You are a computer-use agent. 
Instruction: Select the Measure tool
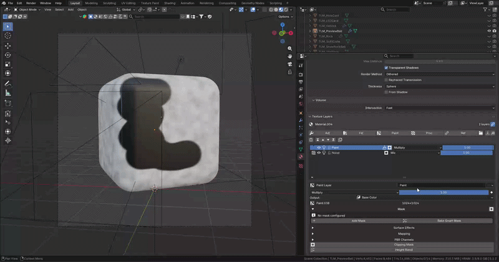coord(7,93)
